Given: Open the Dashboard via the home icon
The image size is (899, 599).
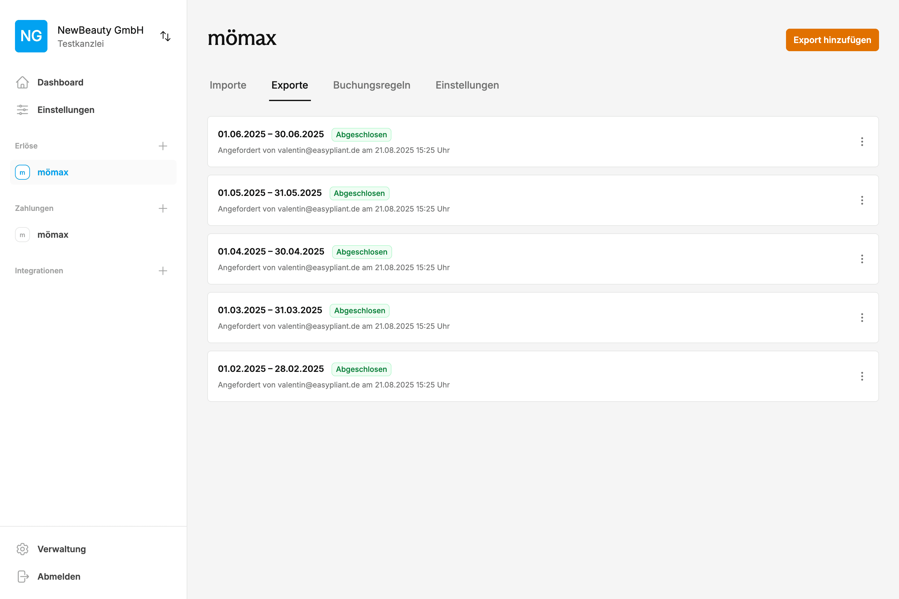Looking at the screenshot, I should (x=22, y=82).
